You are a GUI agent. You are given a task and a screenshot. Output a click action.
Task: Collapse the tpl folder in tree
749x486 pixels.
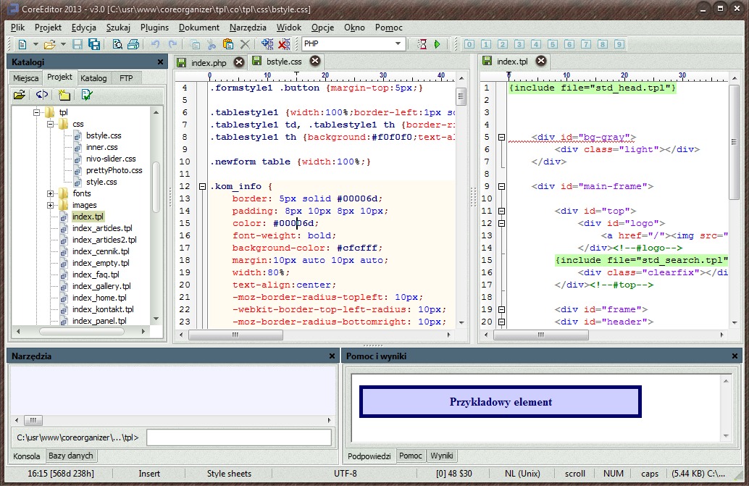click(36, 113)
